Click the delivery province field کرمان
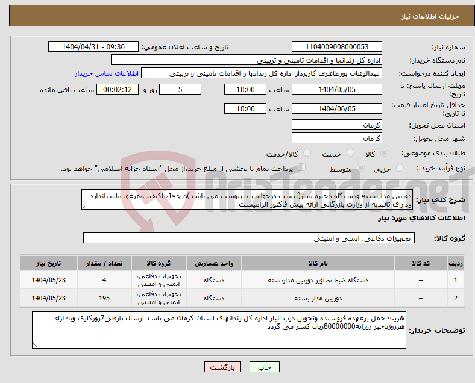475x383 pixels. click(x=336, y=125)
